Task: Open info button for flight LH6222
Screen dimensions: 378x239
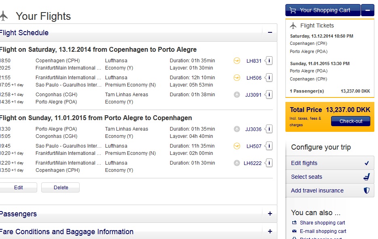Action: pos(269,163)
